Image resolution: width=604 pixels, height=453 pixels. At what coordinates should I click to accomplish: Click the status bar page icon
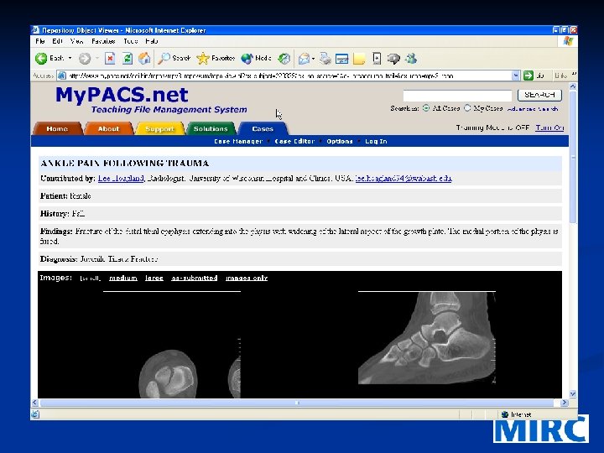click(35, 414)
